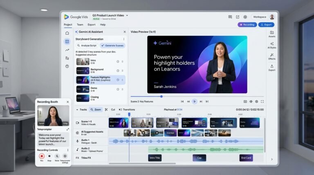Click the info icon for Demo scene
Viewport: 314px width, 175px height.
pyautogui.click(x=118, y=89)
